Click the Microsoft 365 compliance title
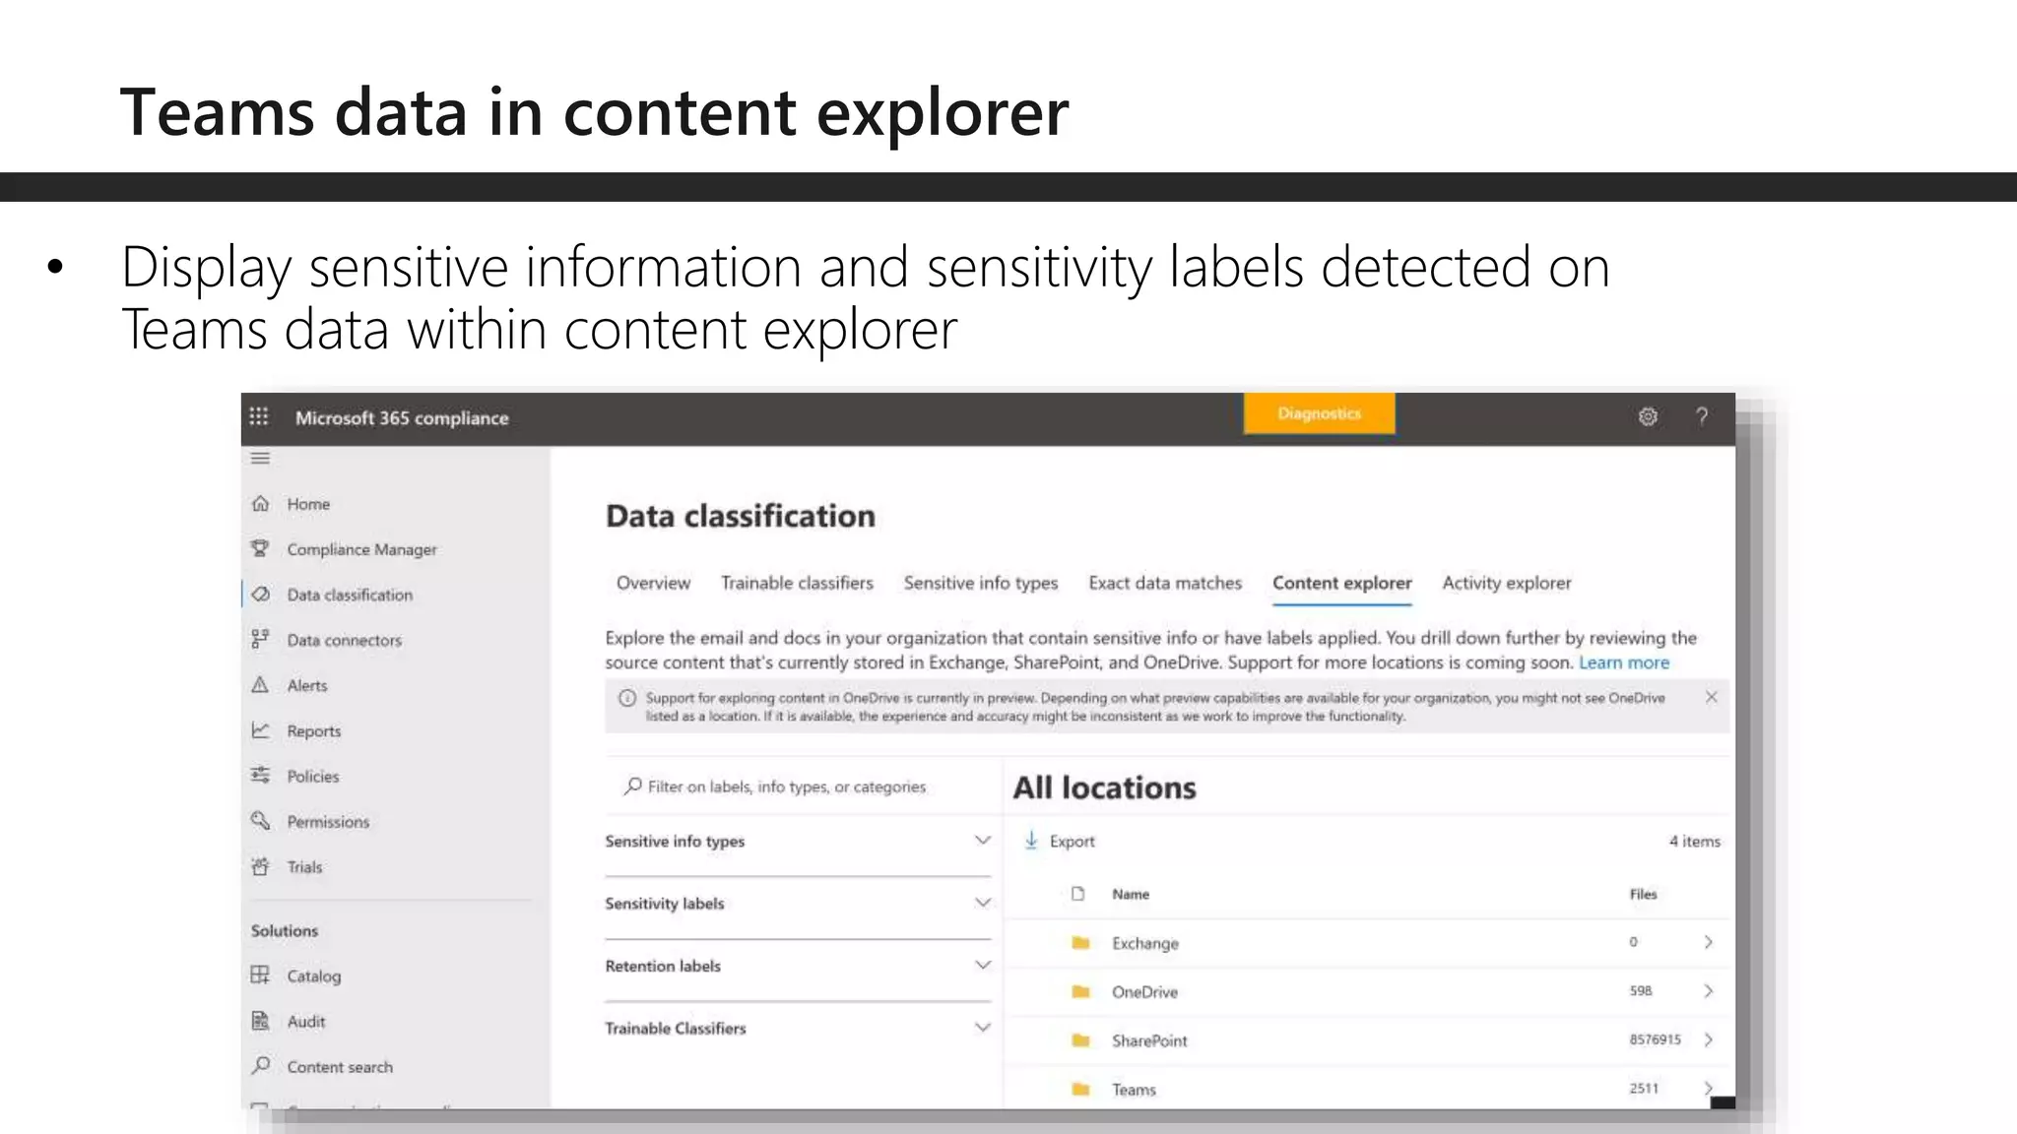The height and width of the screenshot is (1134, 2017). point(402,417)
